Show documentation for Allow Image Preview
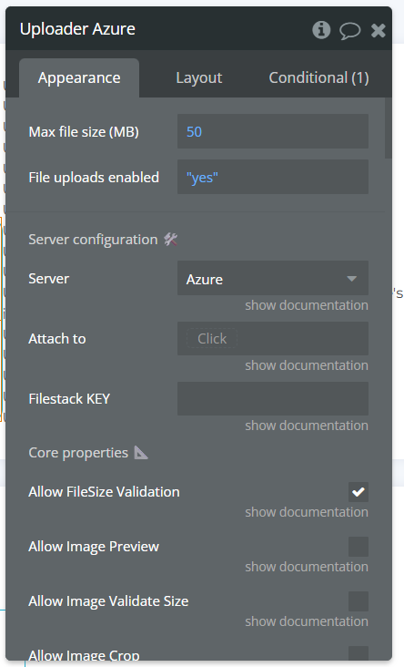 coord(307,567)
